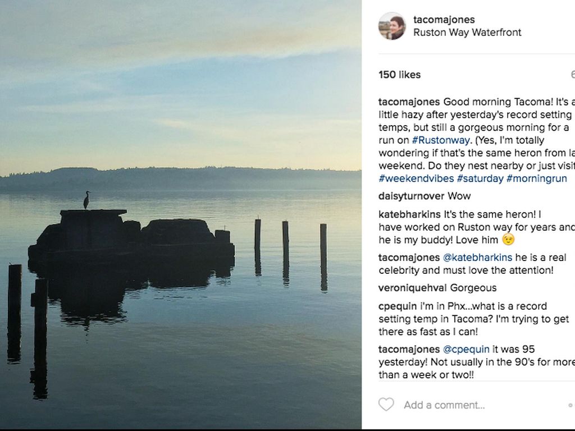Image resolution: width=575 pixels, height=431 pixels.
Task: Click the @cpequin mention in reply
Action: tap(466, 349)
